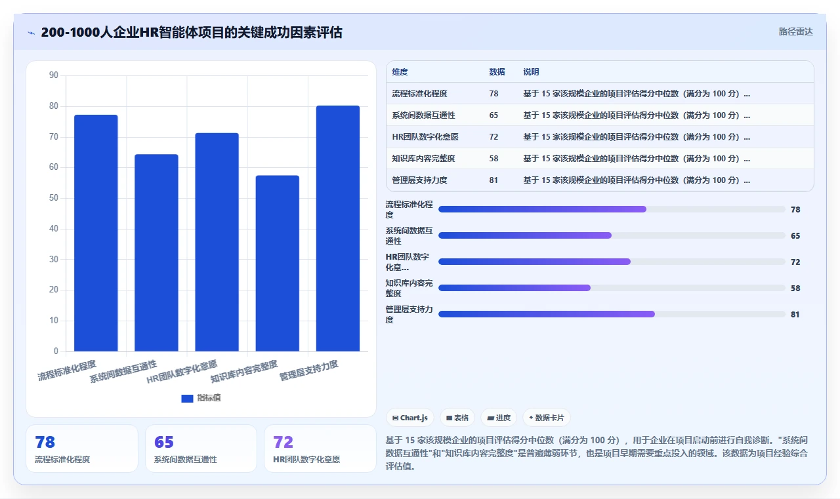Select the Chart.js tag chip
Viewport: 840px width, 499px height.
click(410, 418)
